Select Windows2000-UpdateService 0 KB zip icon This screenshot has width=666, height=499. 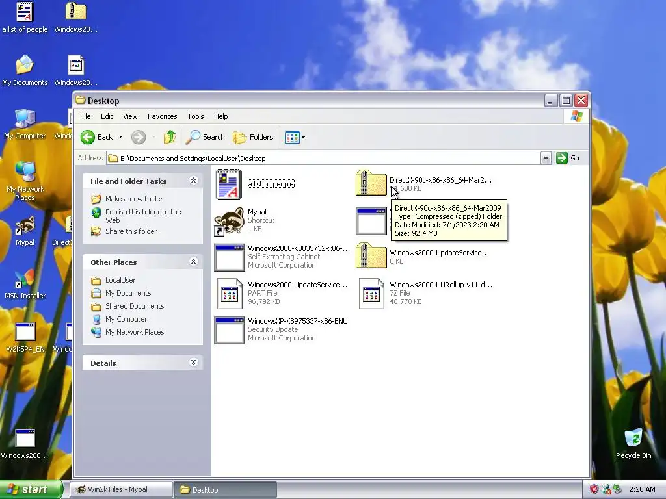point(371,255)
